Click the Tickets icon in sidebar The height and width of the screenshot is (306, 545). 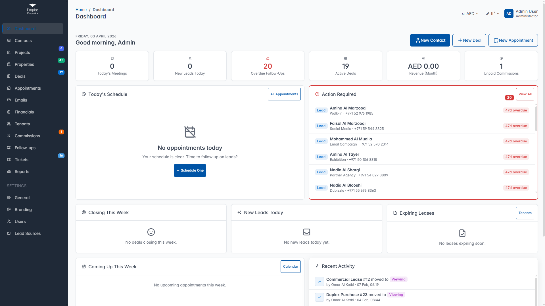point(9,160)
